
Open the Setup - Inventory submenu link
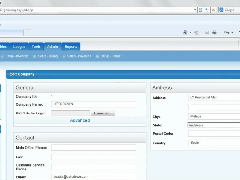17,56
